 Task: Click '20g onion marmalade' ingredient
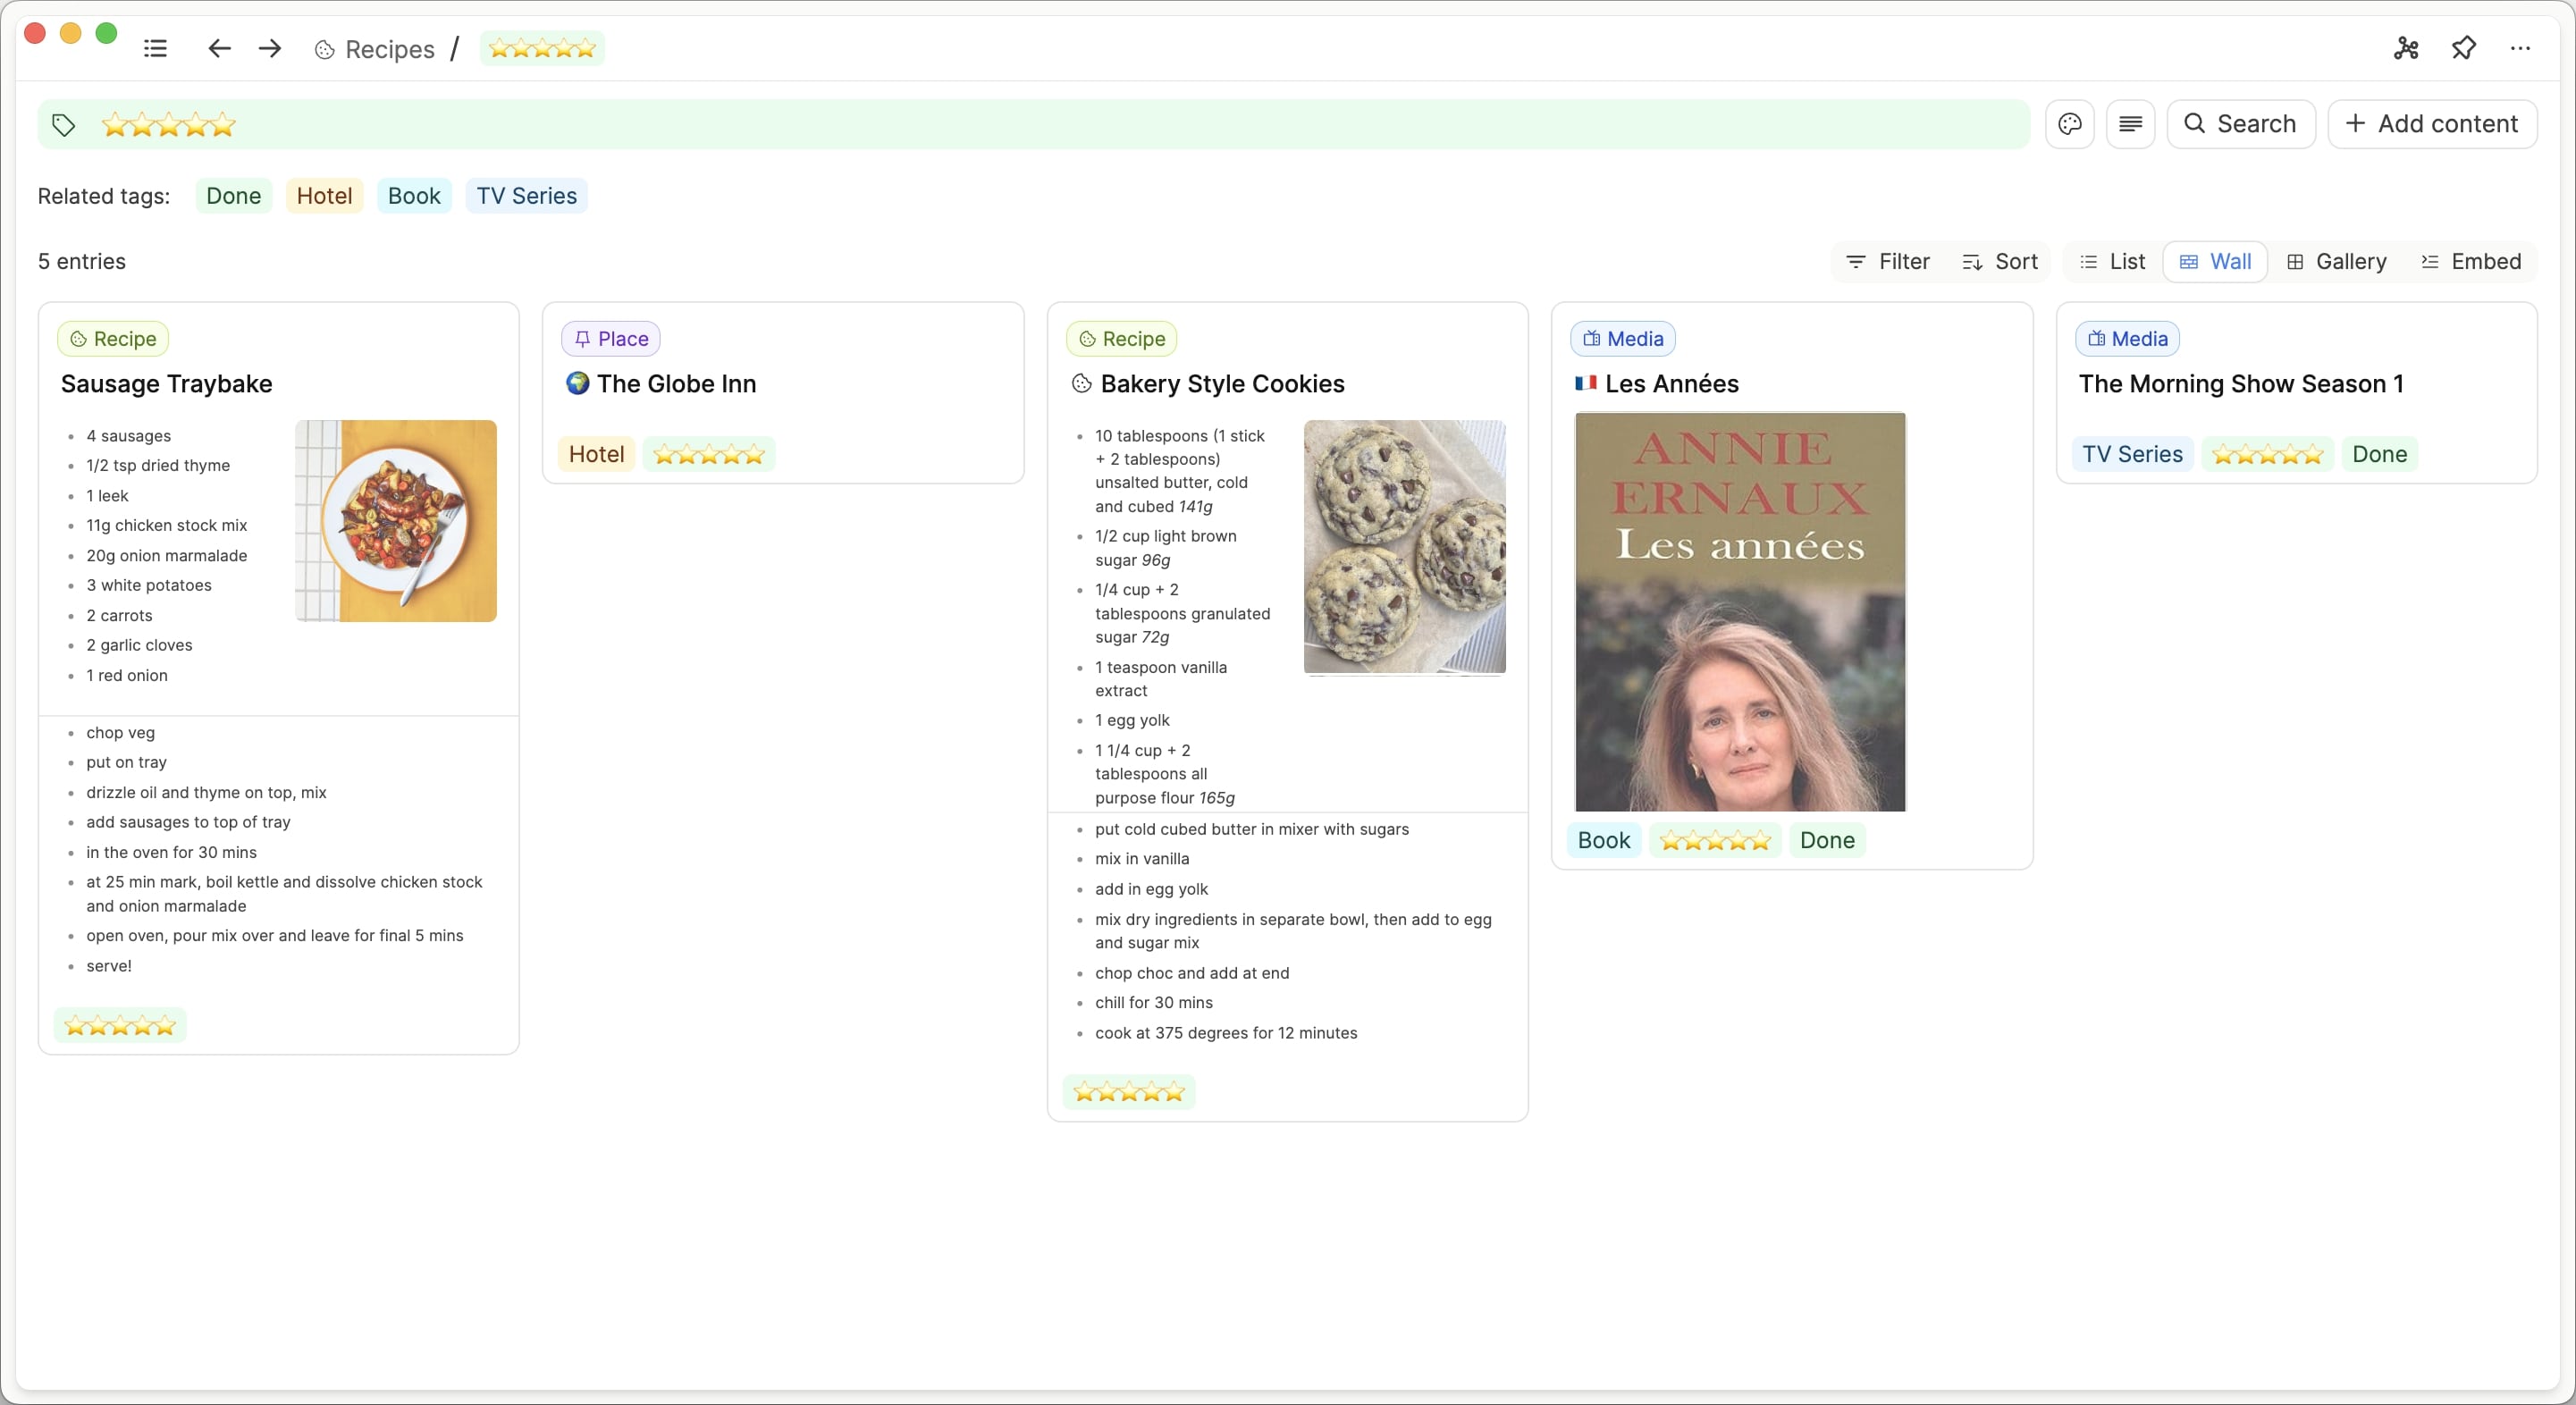point(166,556)
